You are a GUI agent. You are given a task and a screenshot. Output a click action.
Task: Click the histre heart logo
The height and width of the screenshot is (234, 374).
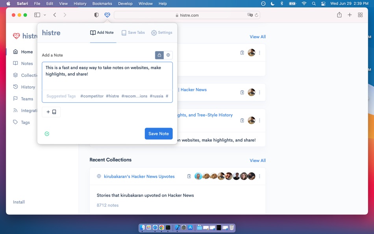[x=17, y=36]
